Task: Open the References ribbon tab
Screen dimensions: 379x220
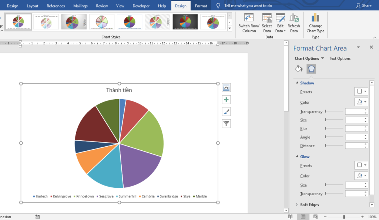Action: [x=56, y=6]
